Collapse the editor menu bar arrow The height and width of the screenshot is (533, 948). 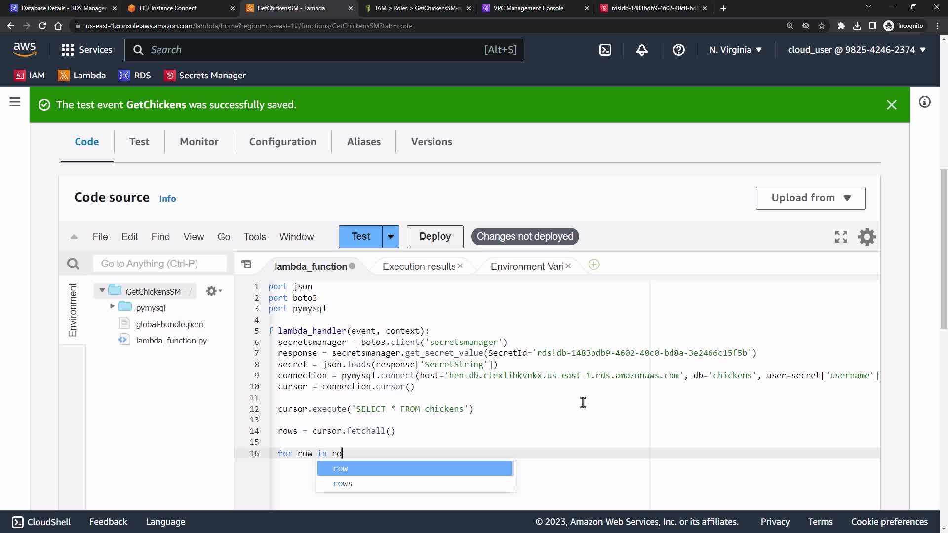[x=74, y=237]
